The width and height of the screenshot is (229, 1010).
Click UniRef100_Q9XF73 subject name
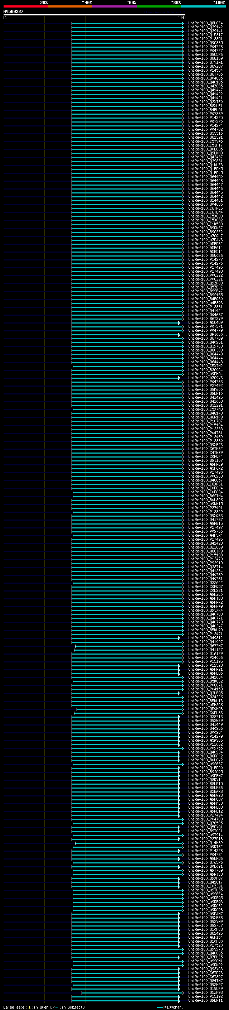[205, 445]
